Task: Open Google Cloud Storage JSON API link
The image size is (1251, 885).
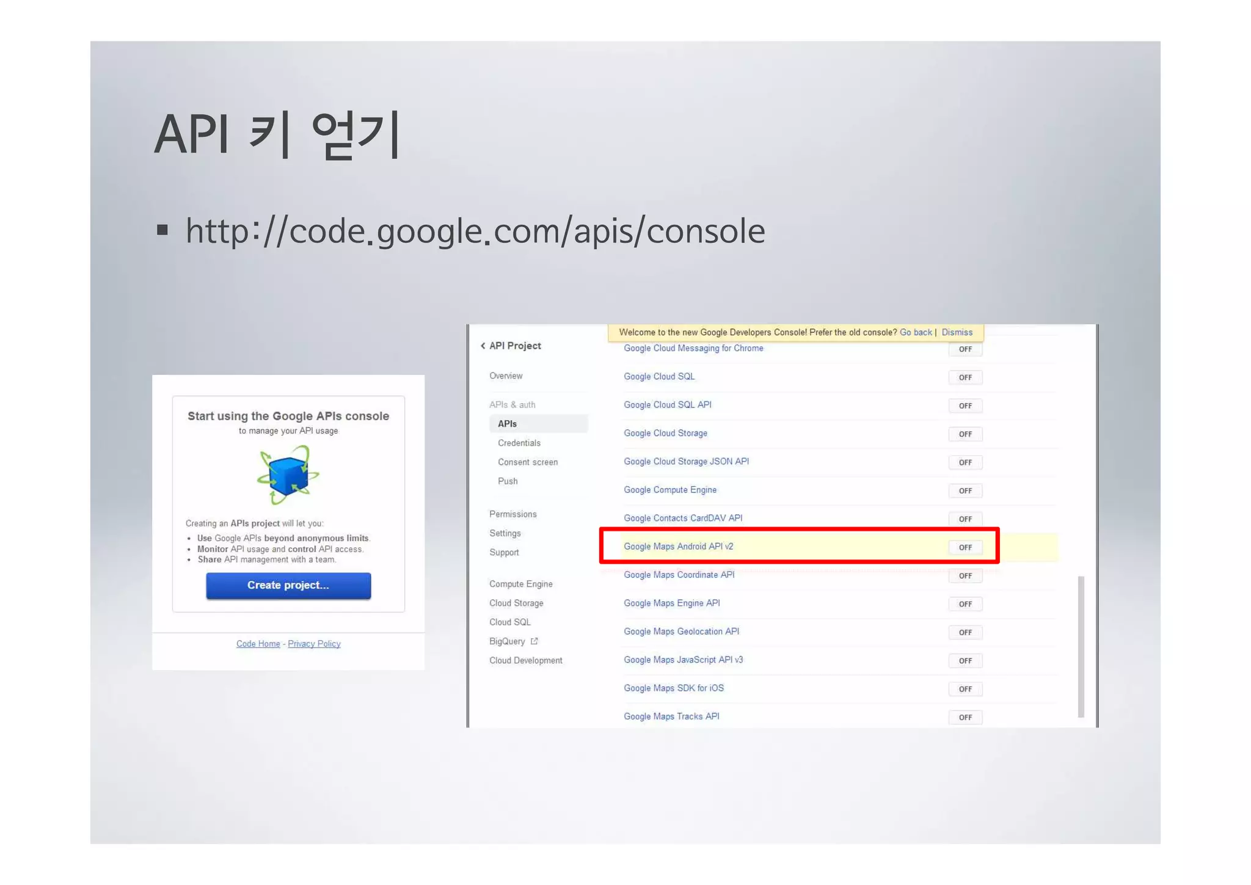Action: coord(686,461)
